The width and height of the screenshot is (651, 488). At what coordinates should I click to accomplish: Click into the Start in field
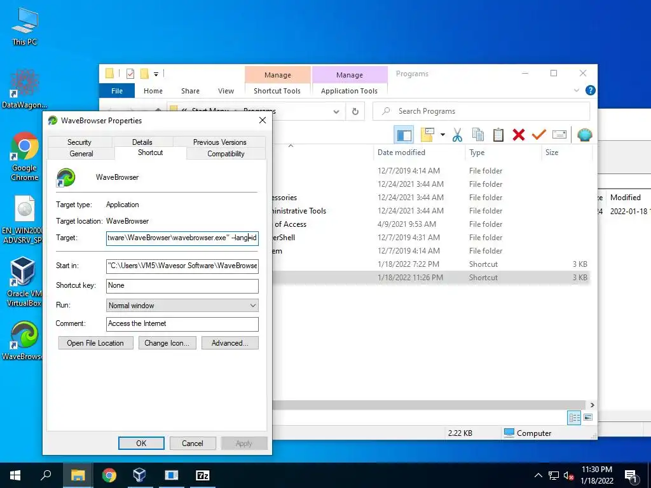182,266
